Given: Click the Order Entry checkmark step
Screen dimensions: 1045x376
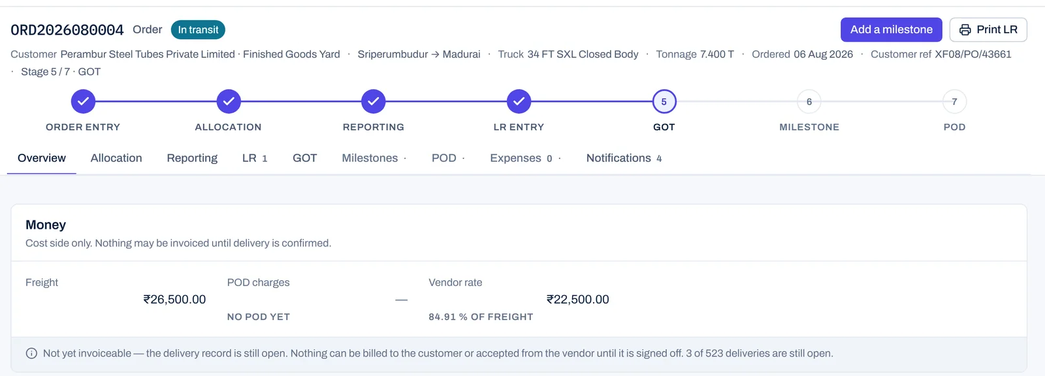Looking at the screenshot, I should tap(83, 102).
